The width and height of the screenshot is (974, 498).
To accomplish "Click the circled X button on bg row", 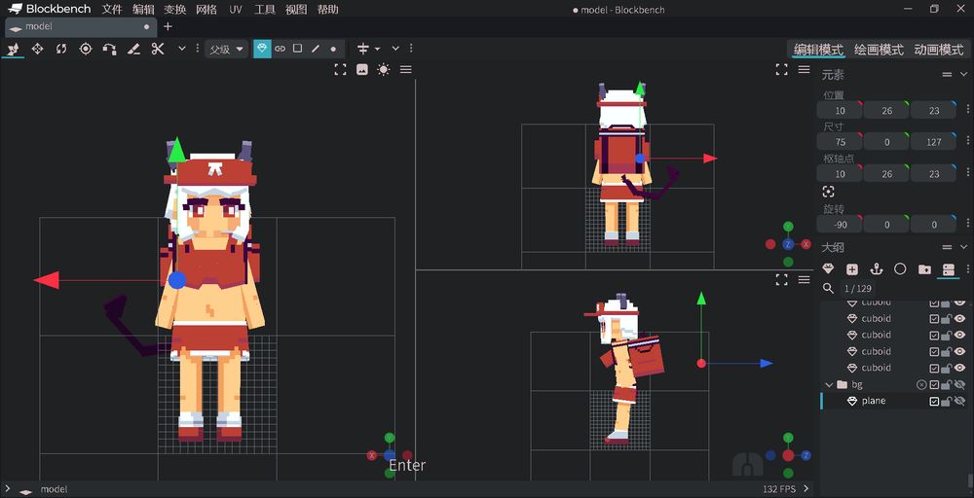I will (x=921, y=385).
